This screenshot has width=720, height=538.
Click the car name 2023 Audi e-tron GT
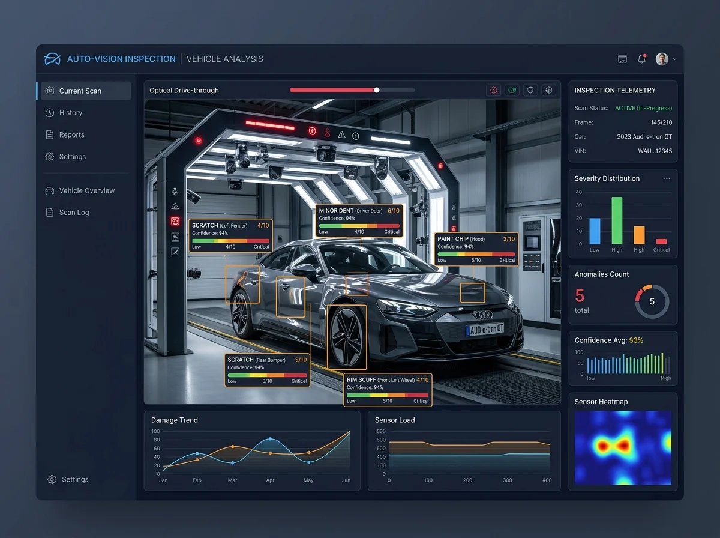(644, 137)
